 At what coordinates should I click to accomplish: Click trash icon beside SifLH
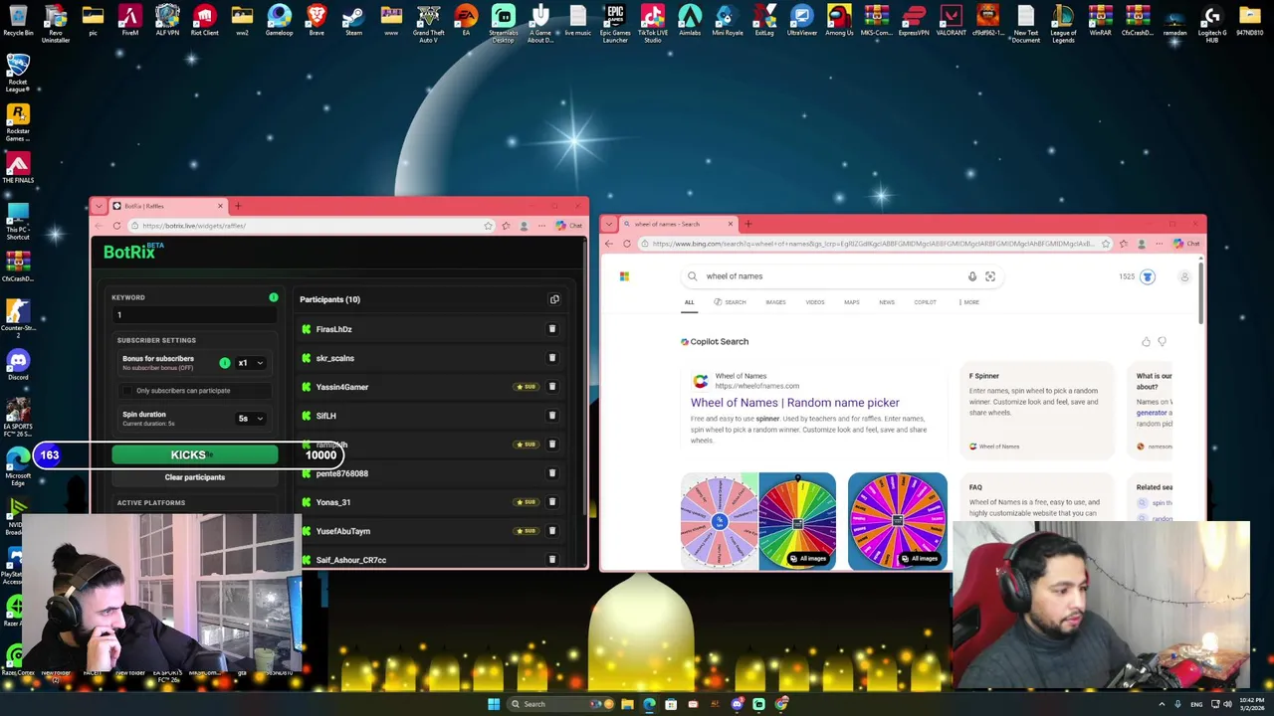552,416
